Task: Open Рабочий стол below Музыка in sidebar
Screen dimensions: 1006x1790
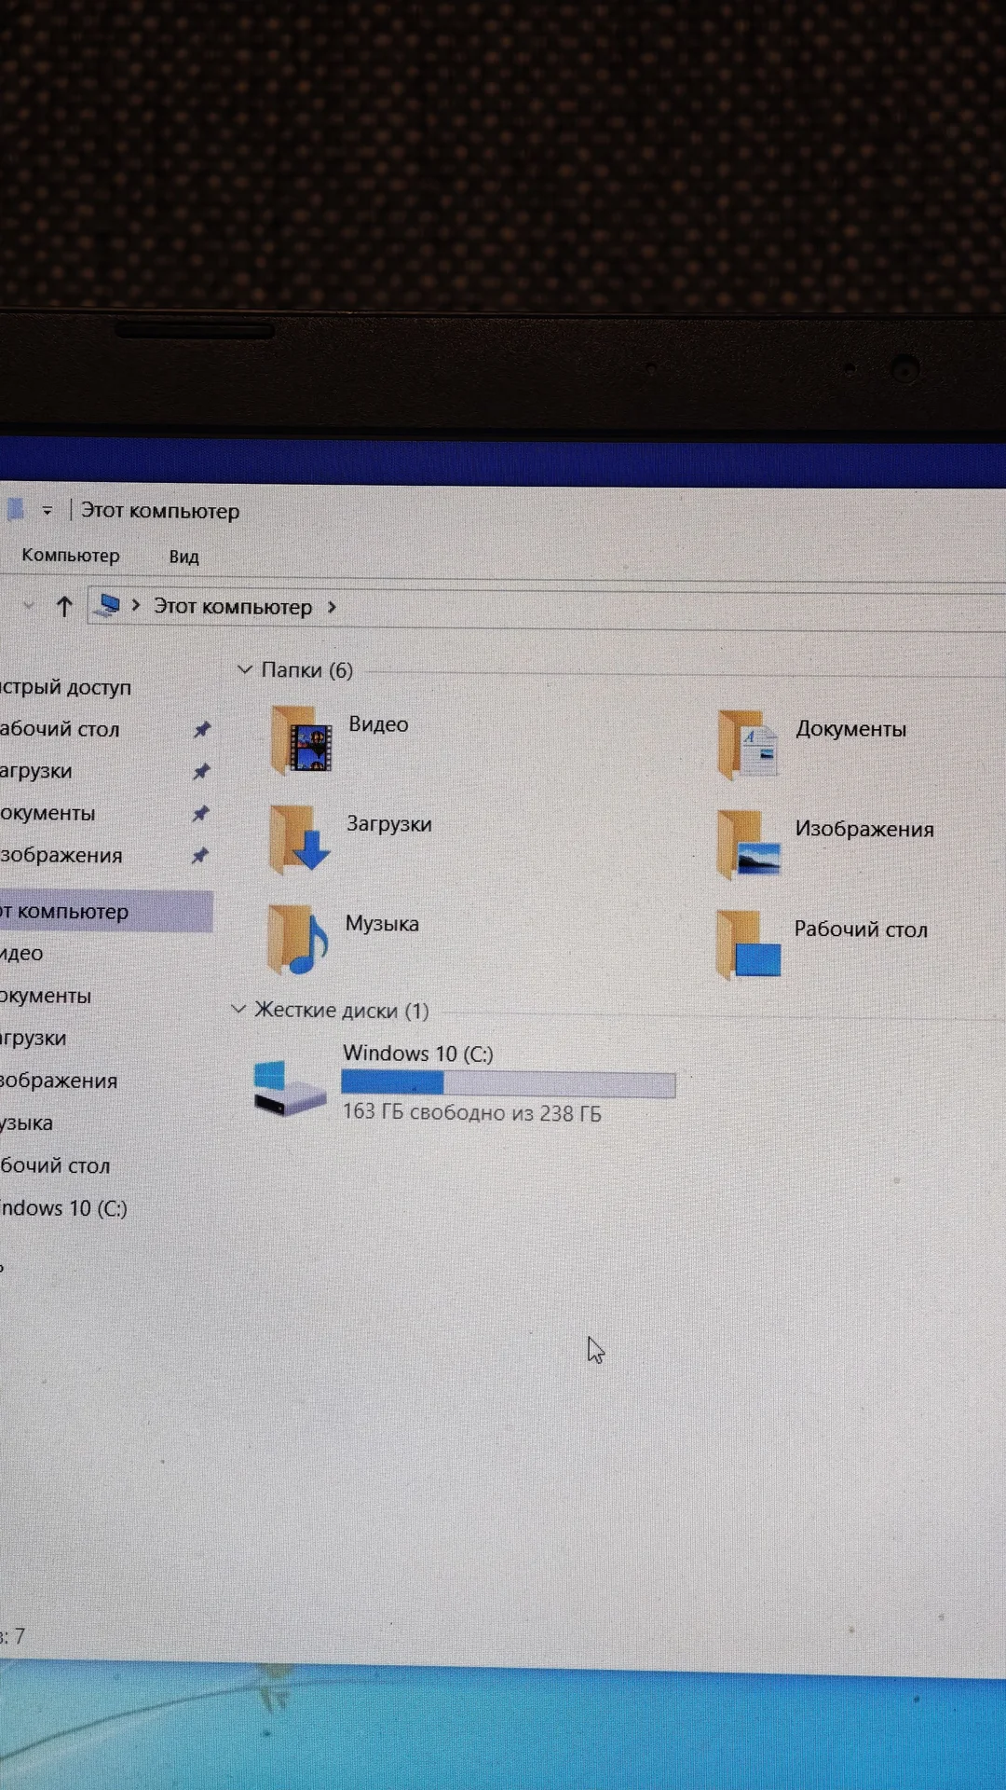Action: 55,1165
